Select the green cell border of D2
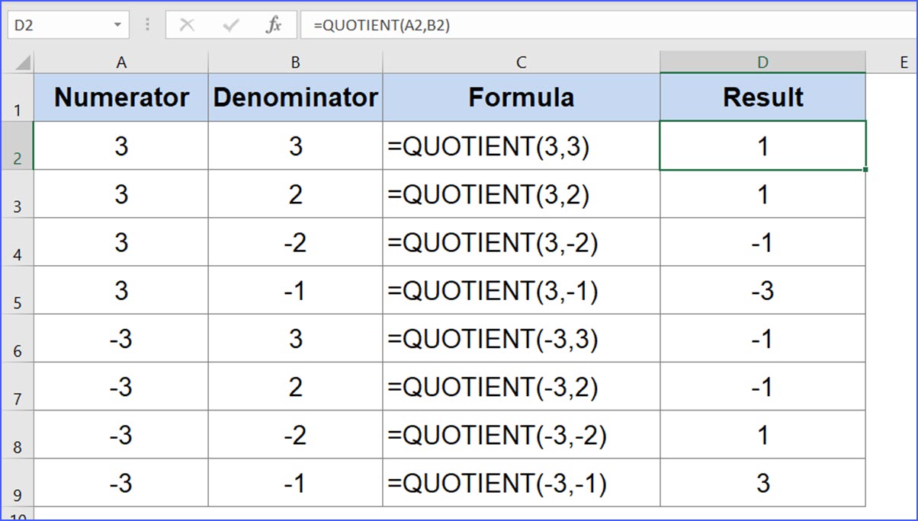 tap(762, 122)
